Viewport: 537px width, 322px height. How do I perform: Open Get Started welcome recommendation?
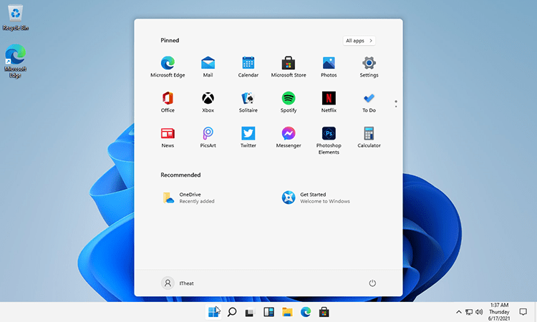(308, 197)
